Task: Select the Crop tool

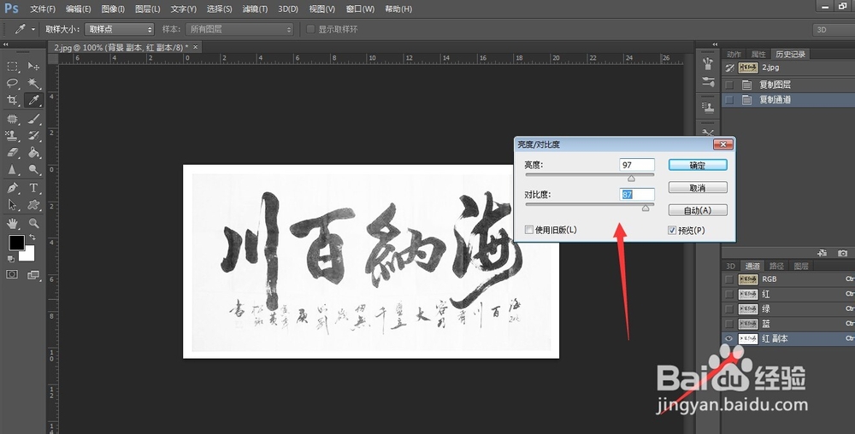Action: [12, 100]
